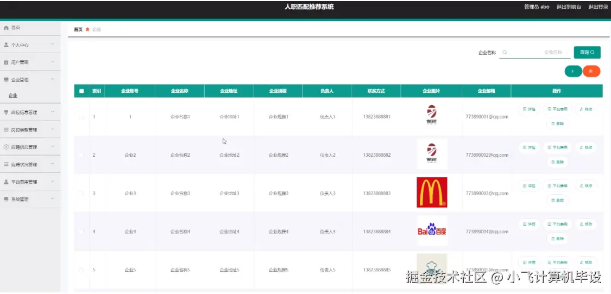Image resolution: width=611 pixels, height=294 pixels.
Task: Click 管理员 abo in the top bar
Action: tap(537, 7)
